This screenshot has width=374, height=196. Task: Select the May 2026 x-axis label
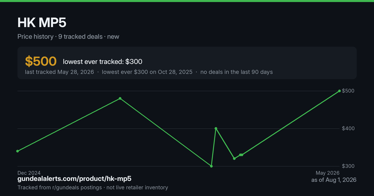(x=328, y=173)
